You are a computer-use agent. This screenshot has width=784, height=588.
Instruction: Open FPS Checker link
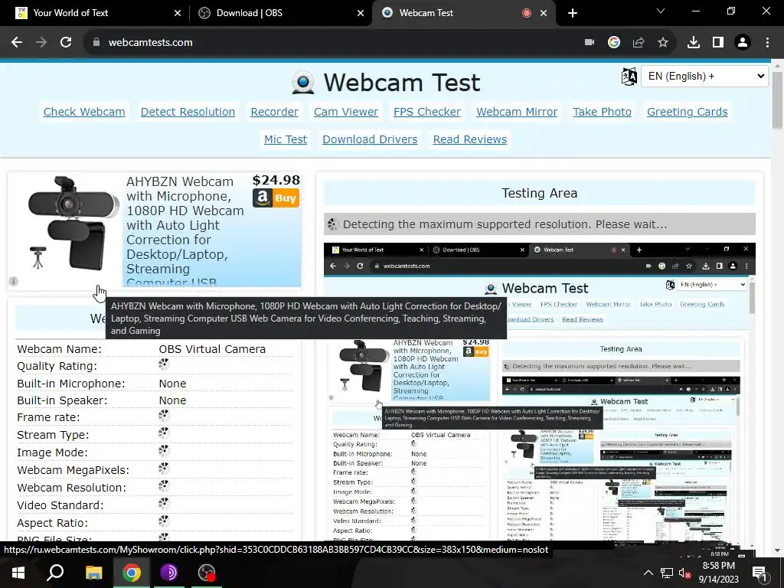[427, 112]
